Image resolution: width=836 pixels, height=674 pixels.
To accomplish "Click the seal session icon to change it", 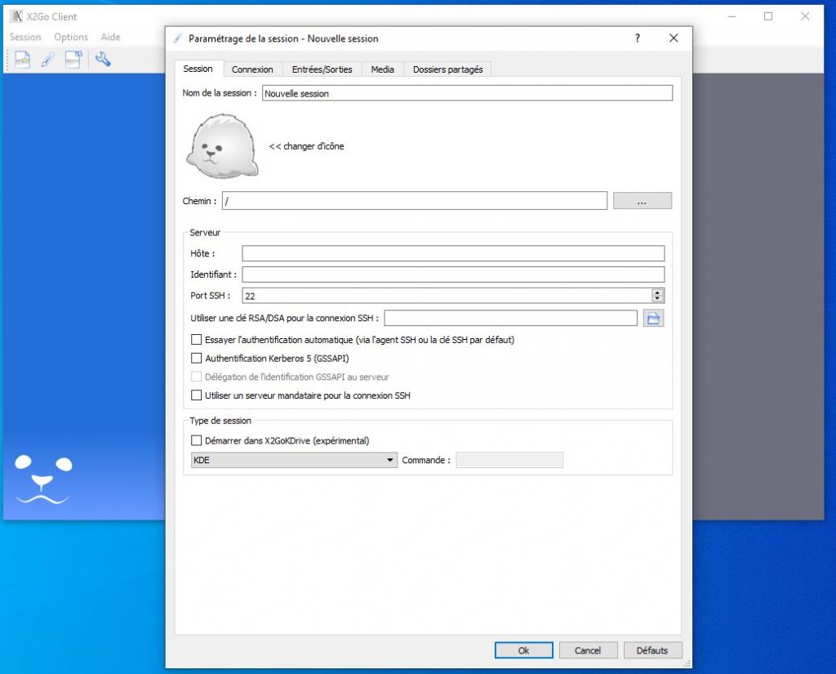I will pyautogui.click(x=222, y=146).
